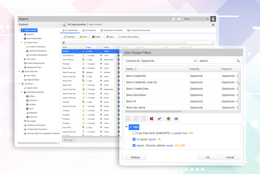Click the grid settings gear icon
Viewport: 260px width, 174px height.
[x=64, y=43]
